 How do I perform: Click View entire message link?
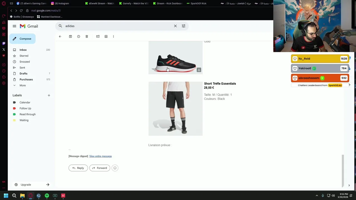[x=100, y=156]
